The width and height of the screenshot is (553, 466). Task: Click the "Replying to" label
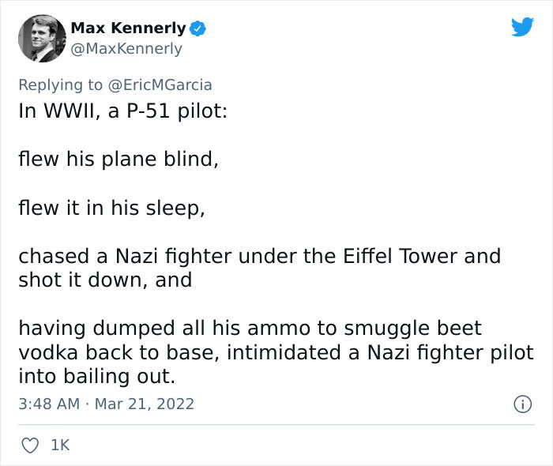[x=60, y=85]
